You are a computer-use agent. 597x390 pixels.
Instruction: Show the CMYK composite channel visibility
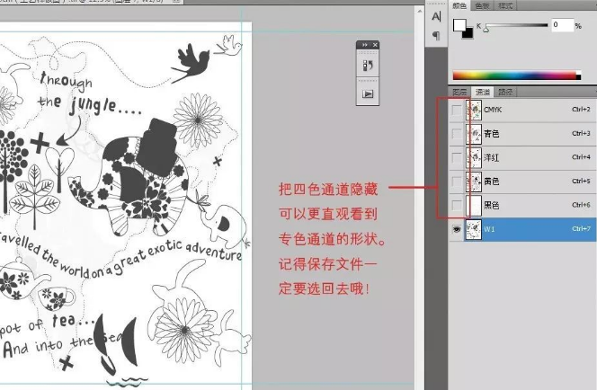[456, 110]
